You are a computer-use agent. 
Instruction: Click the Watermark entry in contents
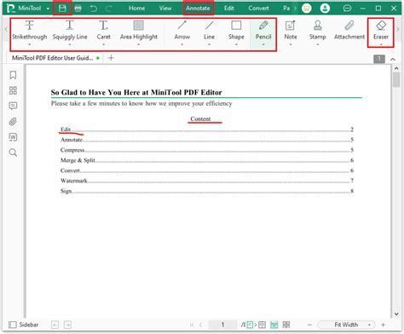pyautogui.click(x=74, y=181)
